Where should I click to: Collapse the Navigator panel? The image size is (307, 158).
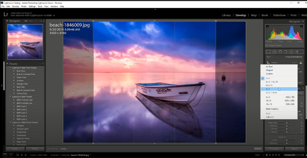click(x=8, y=21)
